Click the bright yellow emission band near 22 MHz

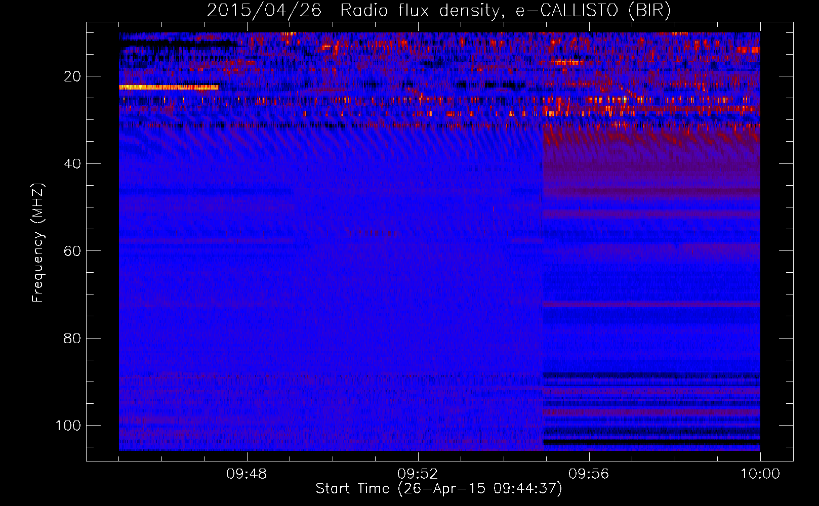169,88
